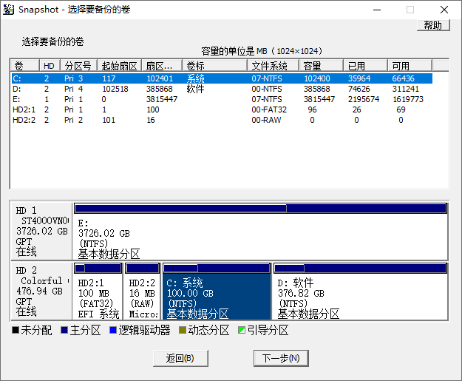Click the 扇区... column header
The height and width of the screenshot is (381, 462).
[162, 65]
